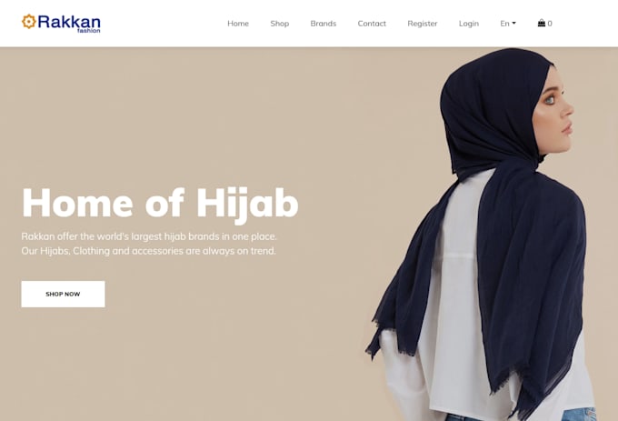Select Brands in the top navigation

click(324, 24)
